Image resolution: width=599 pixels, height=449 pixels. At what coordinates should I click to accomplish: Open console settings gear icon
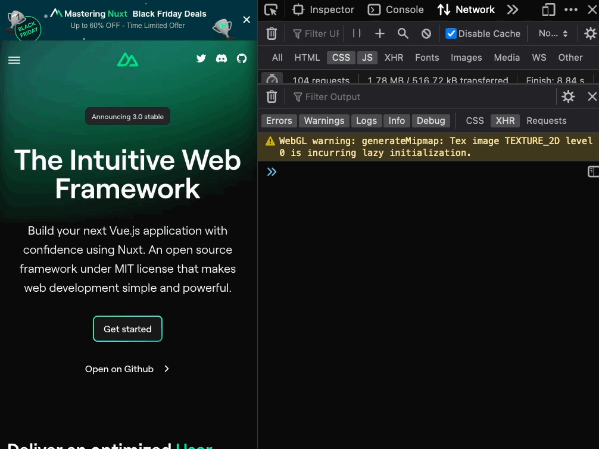568,96
